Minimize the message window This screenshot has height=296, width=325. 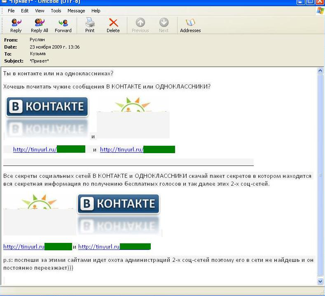(301, 2)
